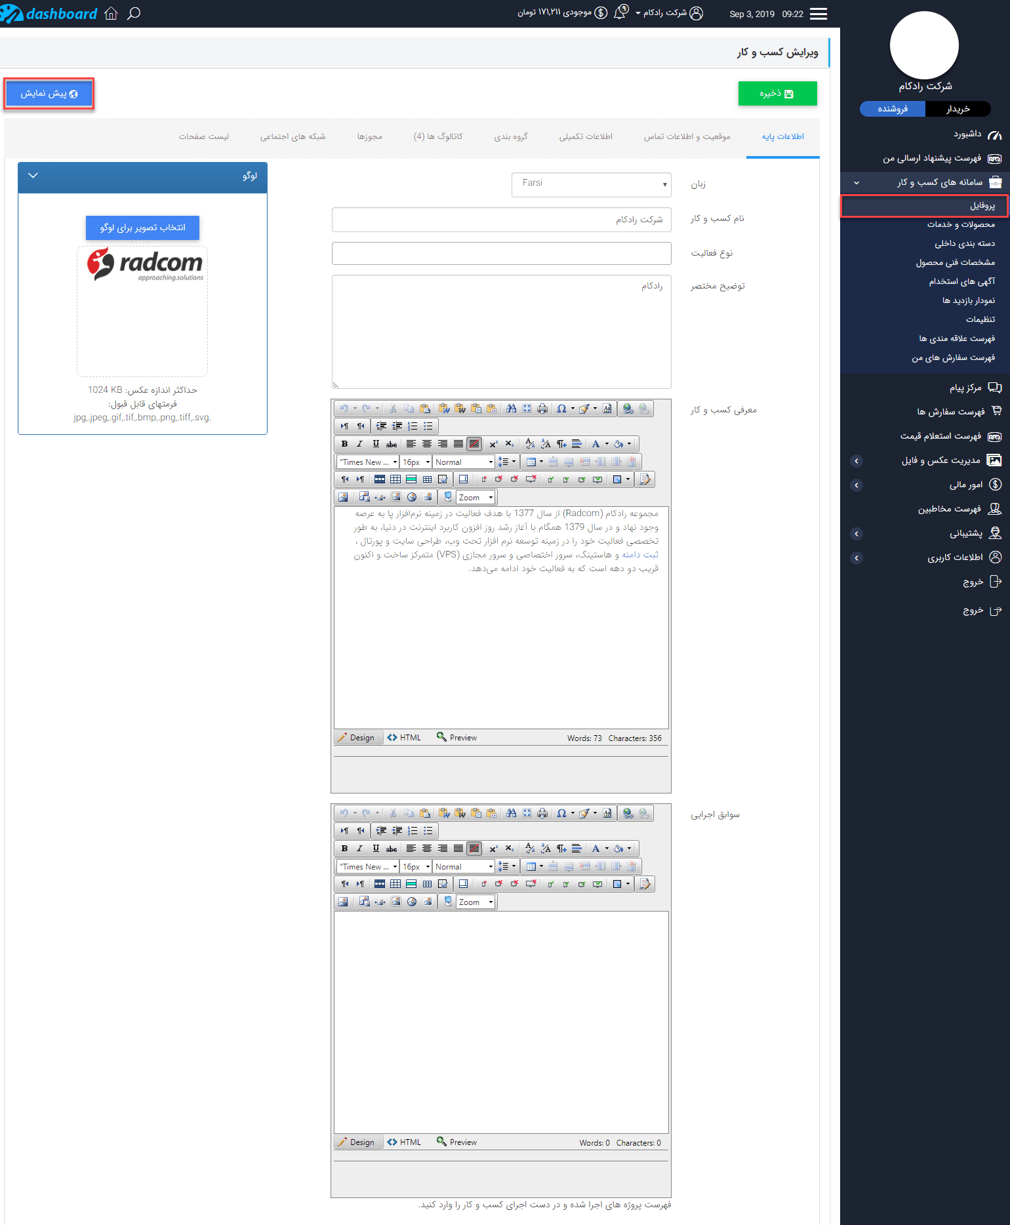This screenshot has width=1010, height=1225.
Task: Switch to the خریدار (buyer) mode toggle
Action: coord(958,109)
